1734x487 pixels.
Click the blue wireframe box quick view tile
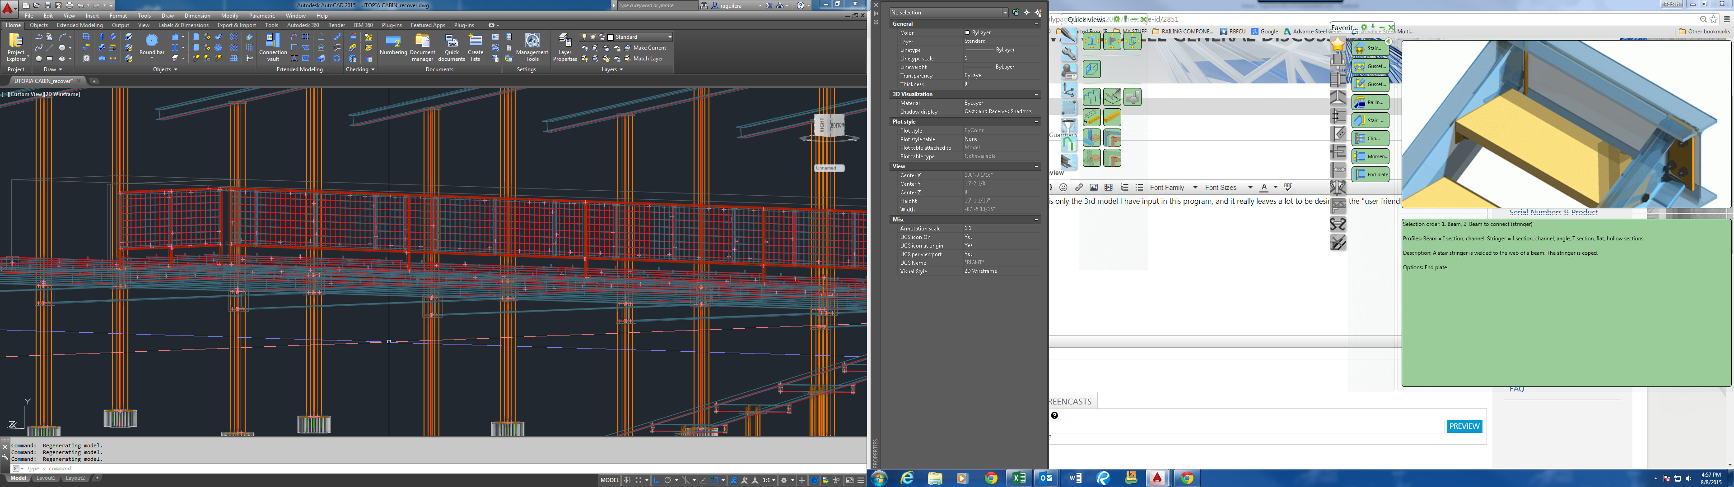pyautogui.click(x=1092, y=69)
